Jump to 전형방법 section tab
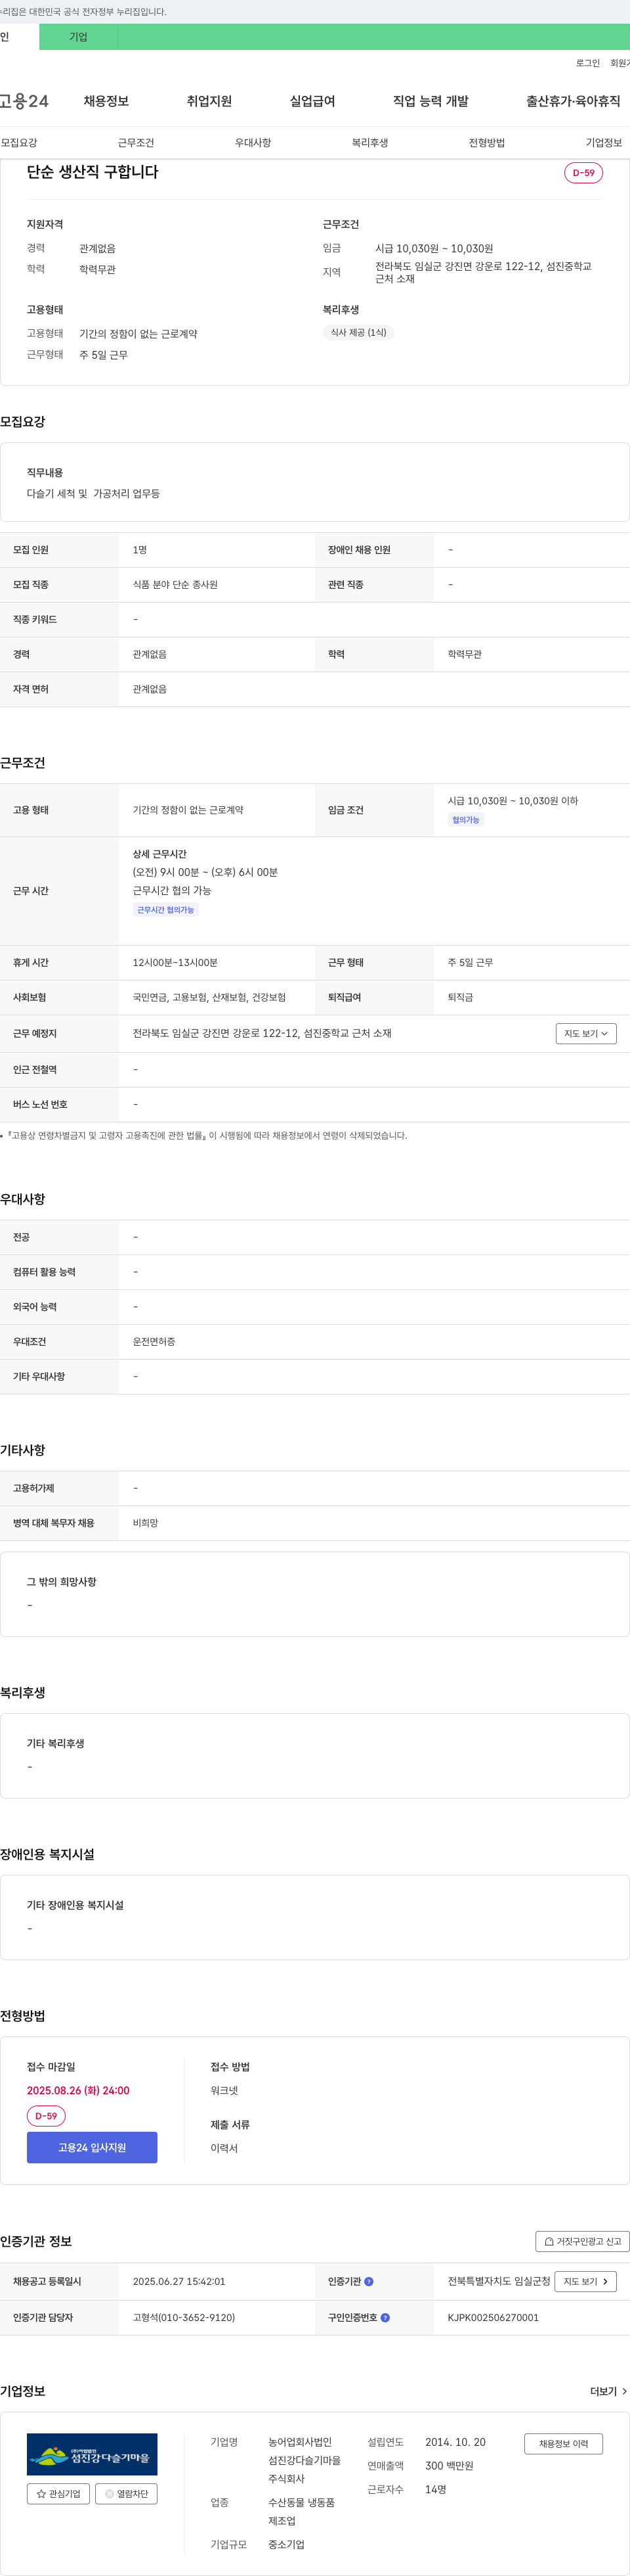630x2576 pixels. click(486, 143)
